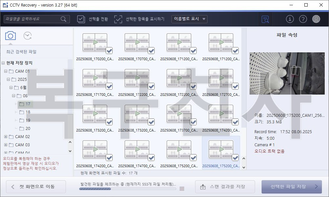Viewport: 329px width, 197px height.
Task: Click the toggle selection checkbox icon
Action: [81, 19]
